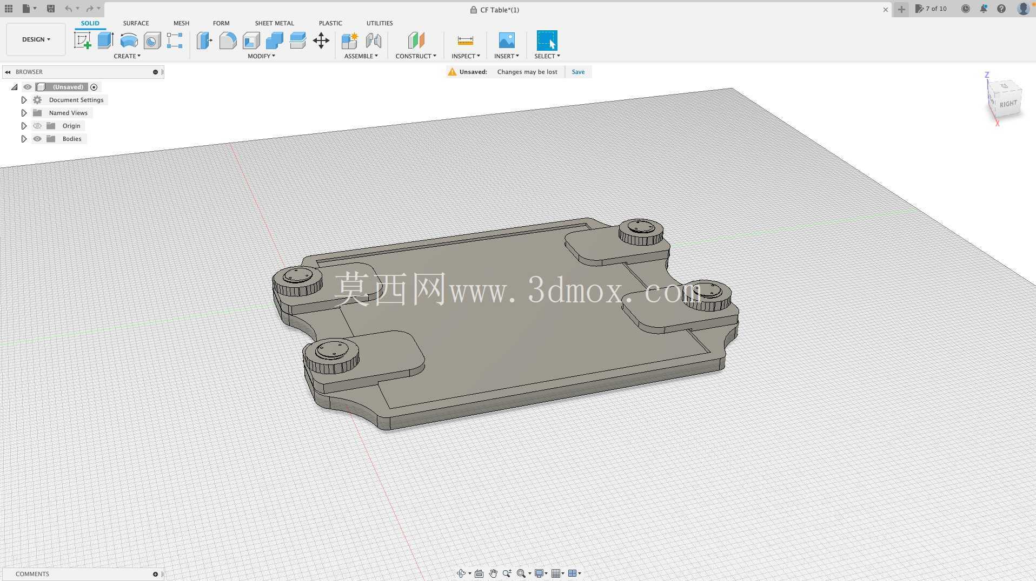Redo the last action

(90, 9)
